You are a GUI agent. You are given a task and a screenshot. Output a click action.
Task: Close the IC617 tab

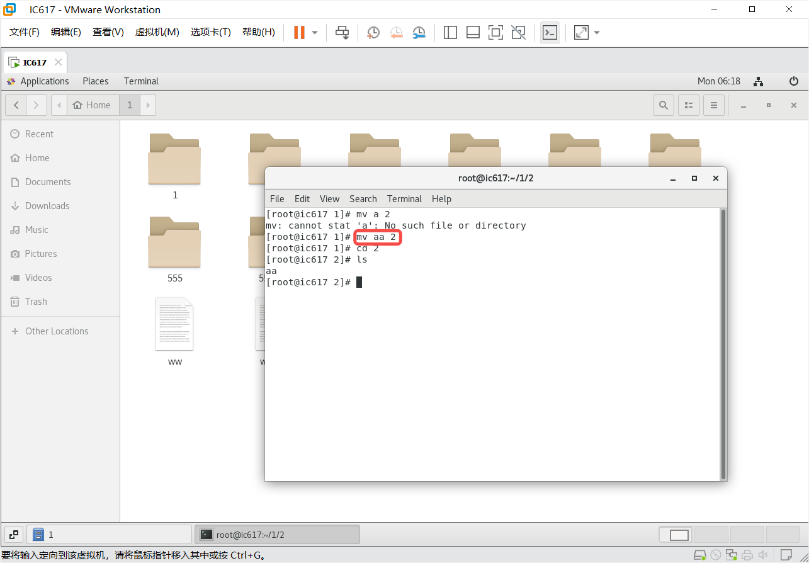(58, 62)
